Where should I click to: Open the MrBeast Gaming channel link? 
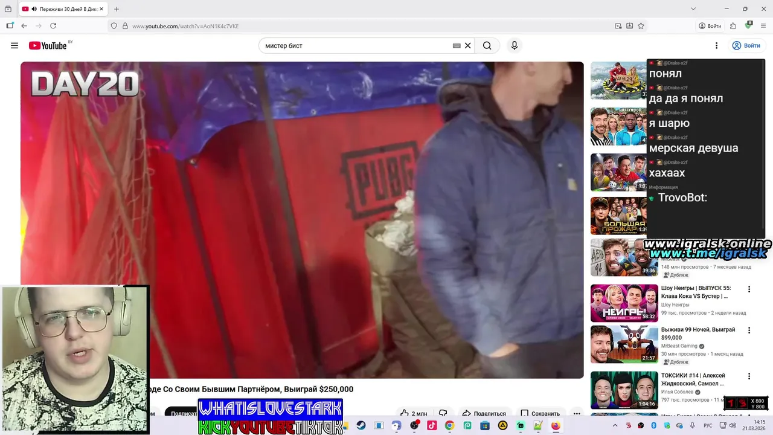679,346
